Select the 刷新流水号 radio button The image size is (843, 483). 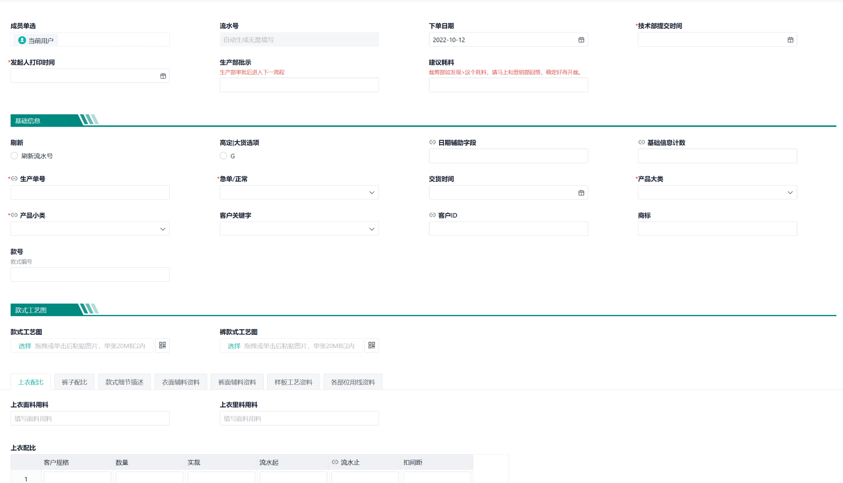[14, 156]
